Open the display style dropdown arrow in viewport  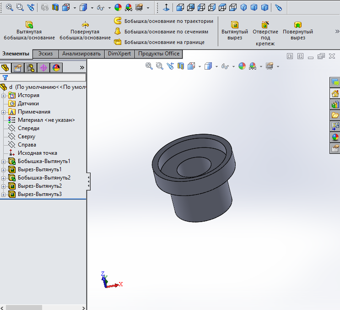(x=217, y=66)
